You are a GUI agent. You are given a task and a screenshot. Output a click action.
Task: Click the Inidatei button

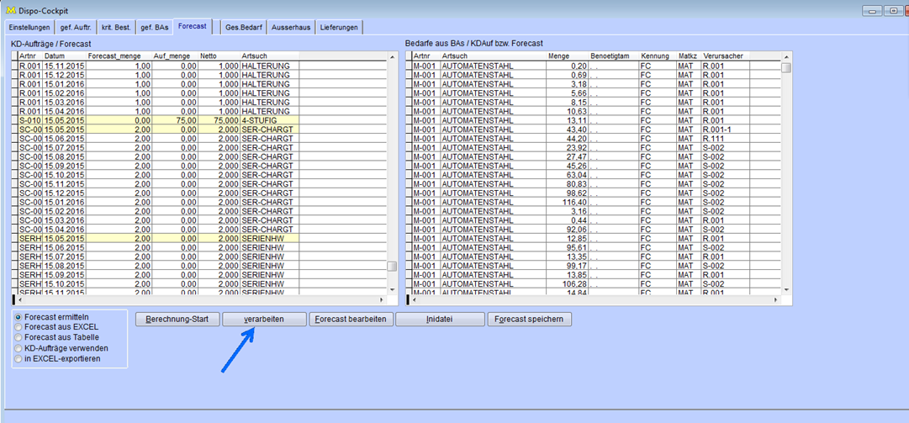pyautogui.click(x=440, y=320)
